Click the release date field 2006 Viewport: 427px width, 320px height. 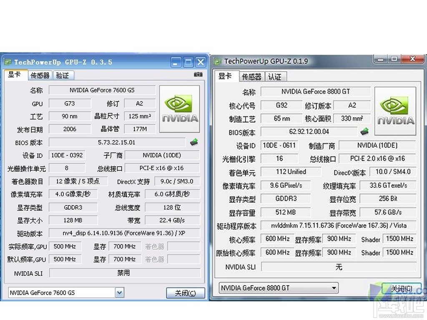[70, 129]
